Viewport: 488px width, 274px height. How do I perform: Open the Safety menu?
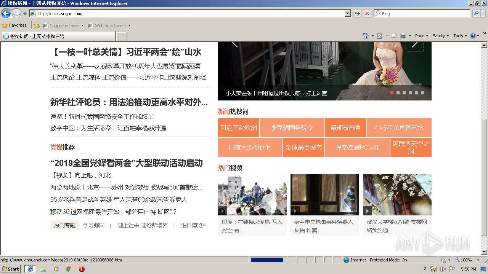pos(441,36)
